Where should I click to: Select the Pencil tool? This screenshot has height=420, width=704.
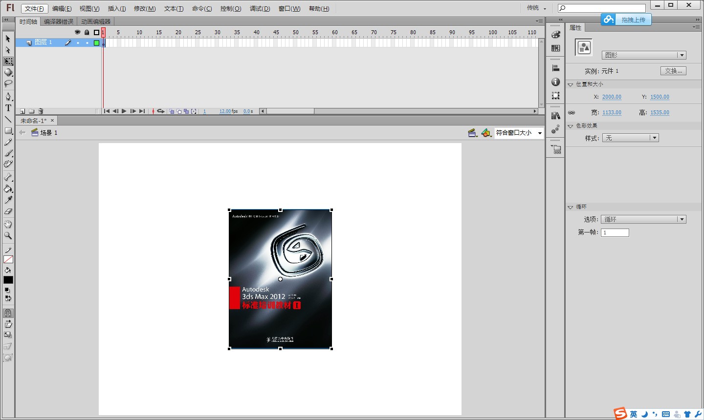(8, 142)
